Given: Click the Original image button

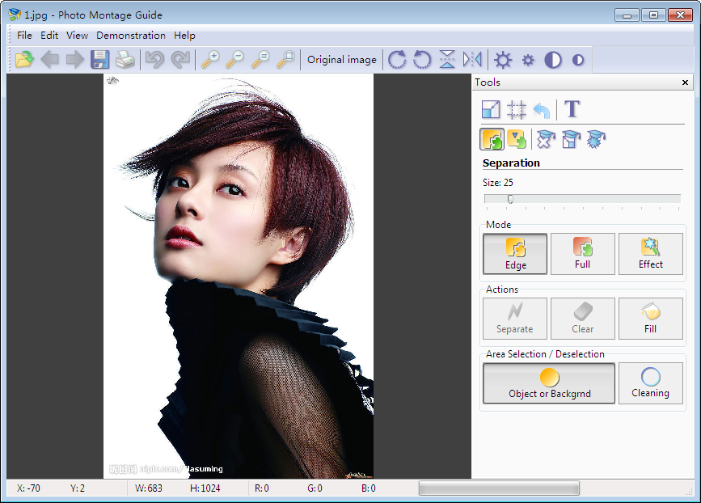Looking at the screenshot, I should coord(341,60).
